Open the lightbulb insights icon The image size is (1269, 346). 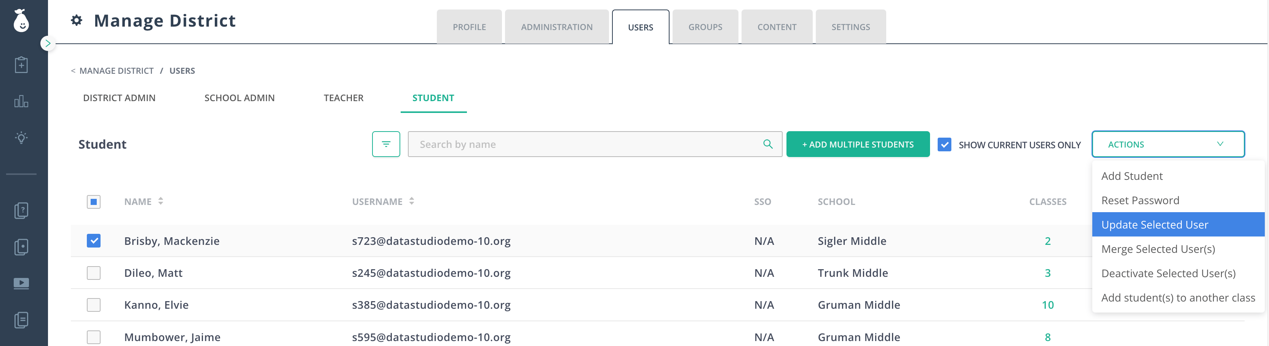[x=21, y=138]
